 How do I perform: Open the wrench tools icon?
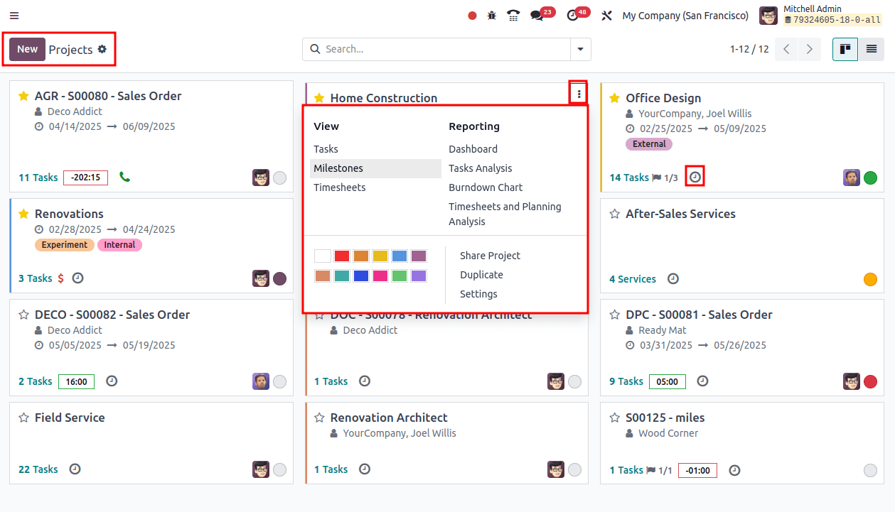pyautogui.click(x=607, y=16)
